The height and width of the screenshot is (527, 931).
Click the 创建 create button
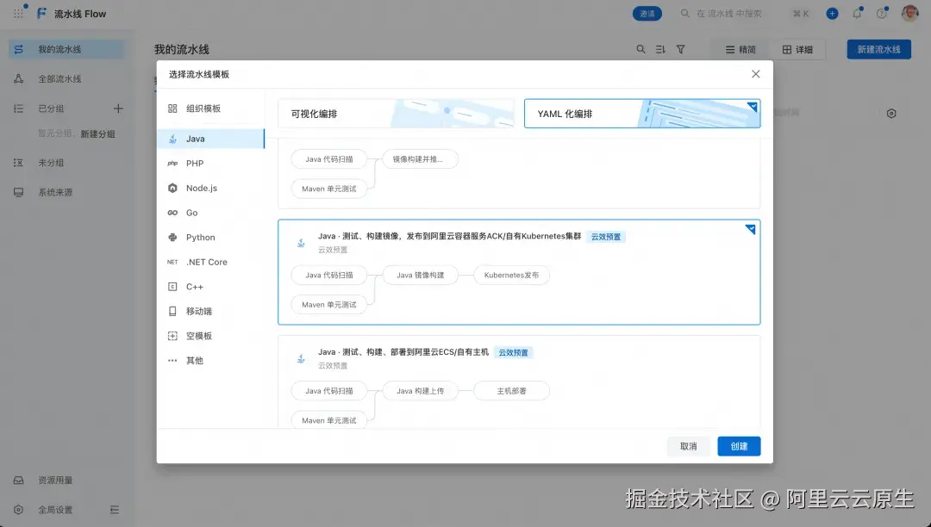point(738,446)
